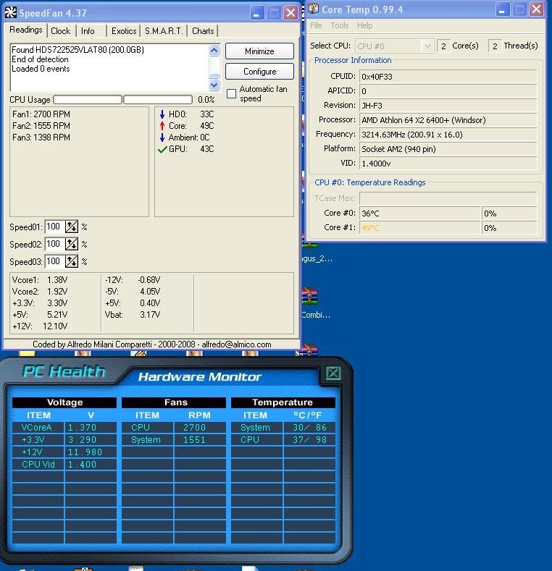The width and height of the screenshot is (552, 571).
Task: Click the Platform field Socket AM2
Action: 448,149
